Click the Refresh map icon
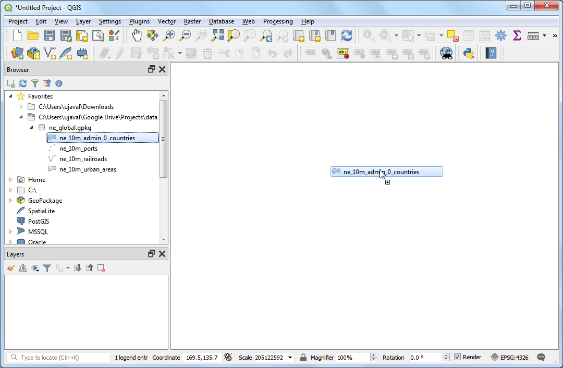563x368 pixels. [347, 35]
